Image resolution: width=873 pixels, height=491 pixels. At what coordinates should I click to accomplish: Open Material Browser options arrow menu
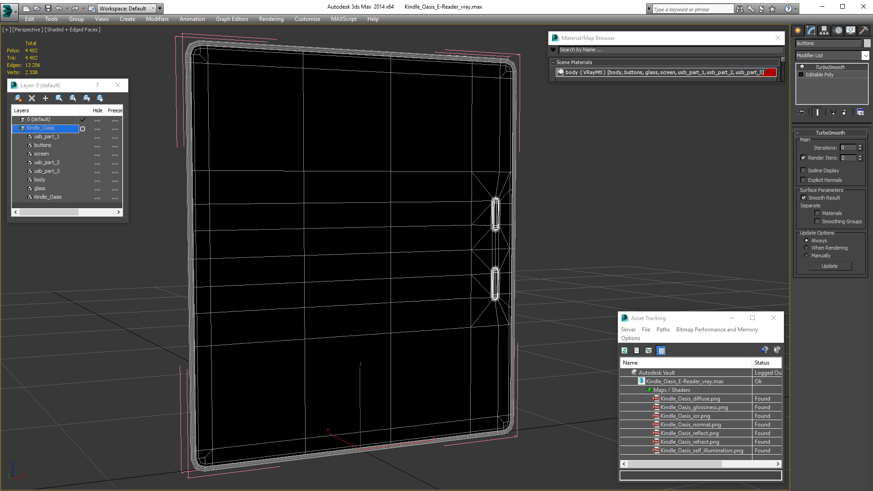click(553, 50)
